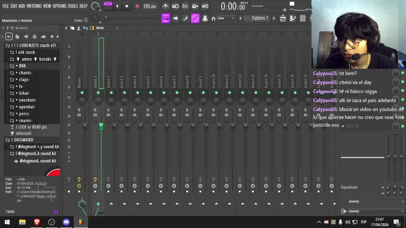Toggle auto-scrolling arrow icon
The width and height of the screenshot is (406, 228).
[175, 18]
